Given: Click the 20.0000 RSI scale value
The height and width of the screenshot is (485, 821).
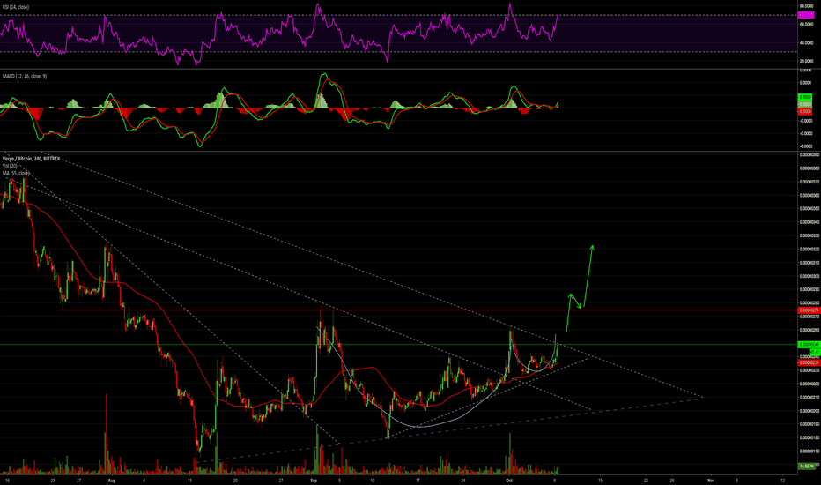Looking at the screenshot, I should 806,62.
